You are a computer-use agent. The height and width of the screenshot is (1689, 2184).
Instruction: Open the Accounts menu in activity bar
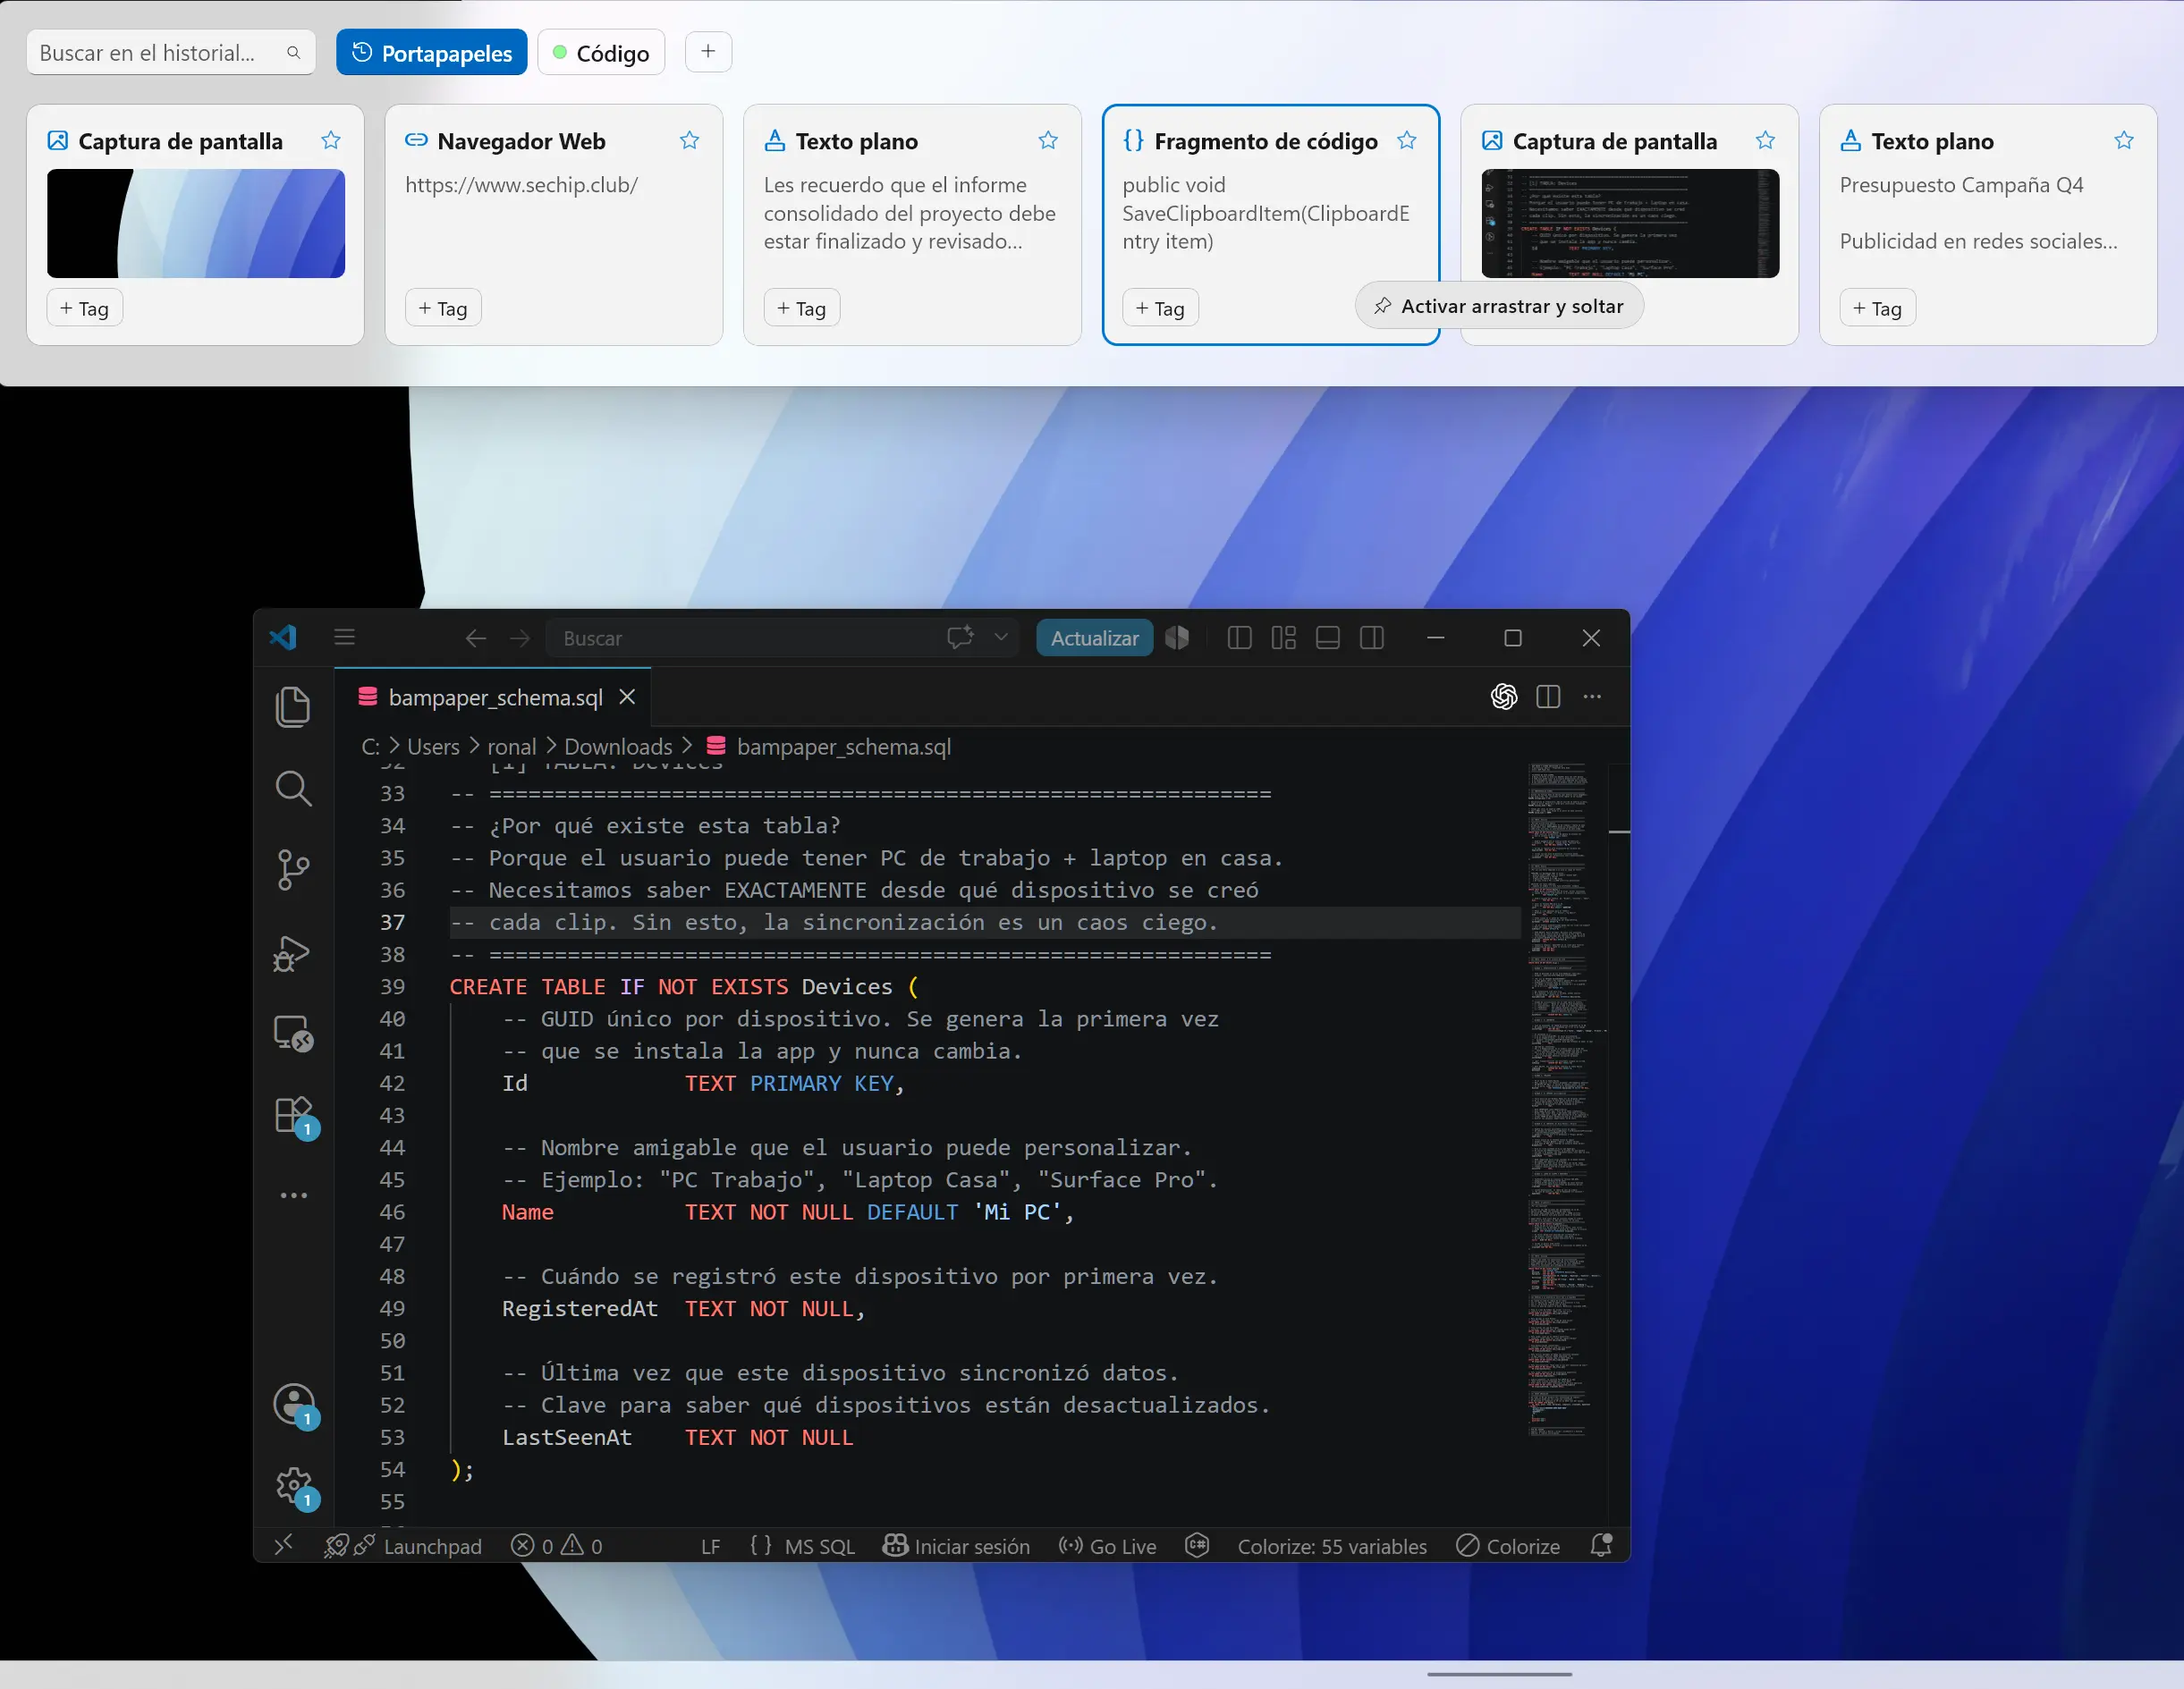coord(295,1405)
